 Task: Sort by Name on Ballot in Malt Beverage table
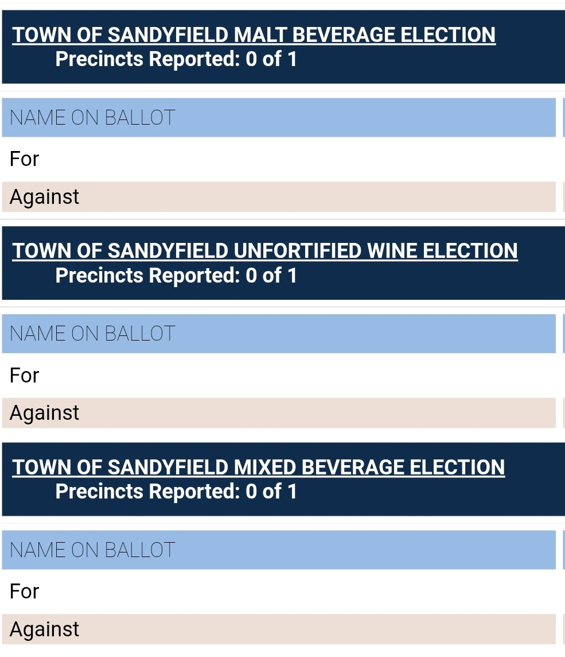[92, 118]
